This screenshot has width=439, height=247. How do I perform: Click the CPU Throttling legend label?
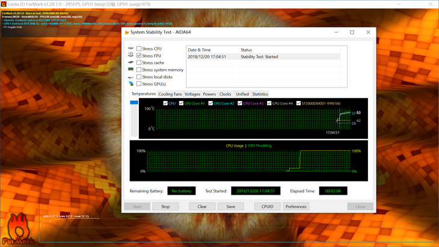coord(260,146)
